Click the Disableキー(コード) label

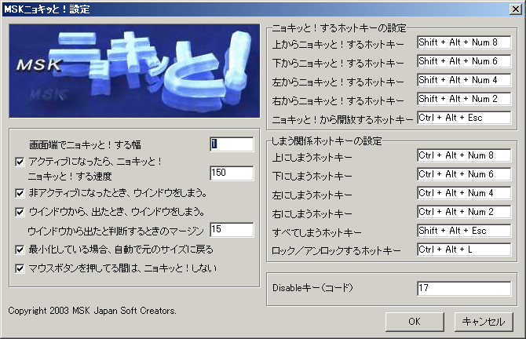[312, 288]
